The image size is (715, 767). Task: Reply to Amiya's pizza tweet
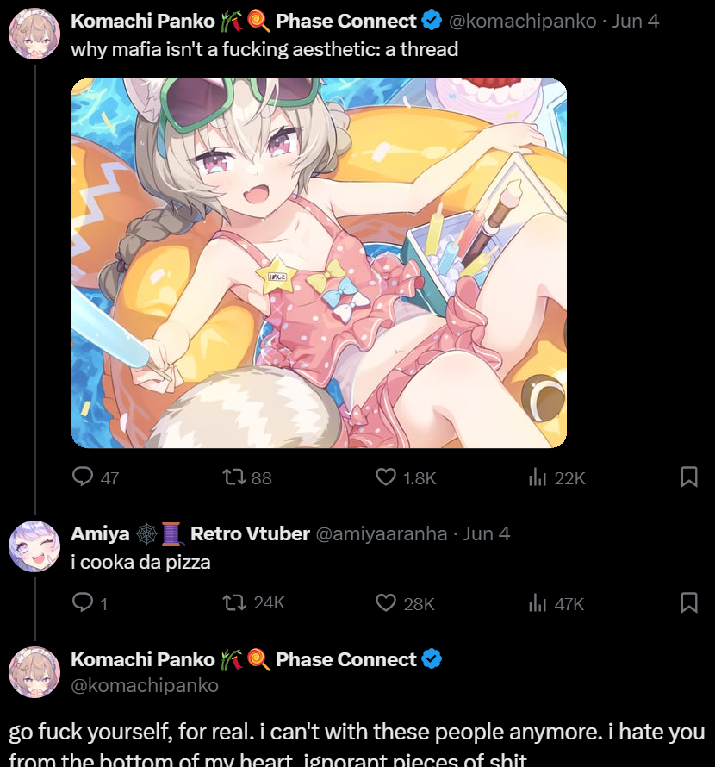coord(83,602)
